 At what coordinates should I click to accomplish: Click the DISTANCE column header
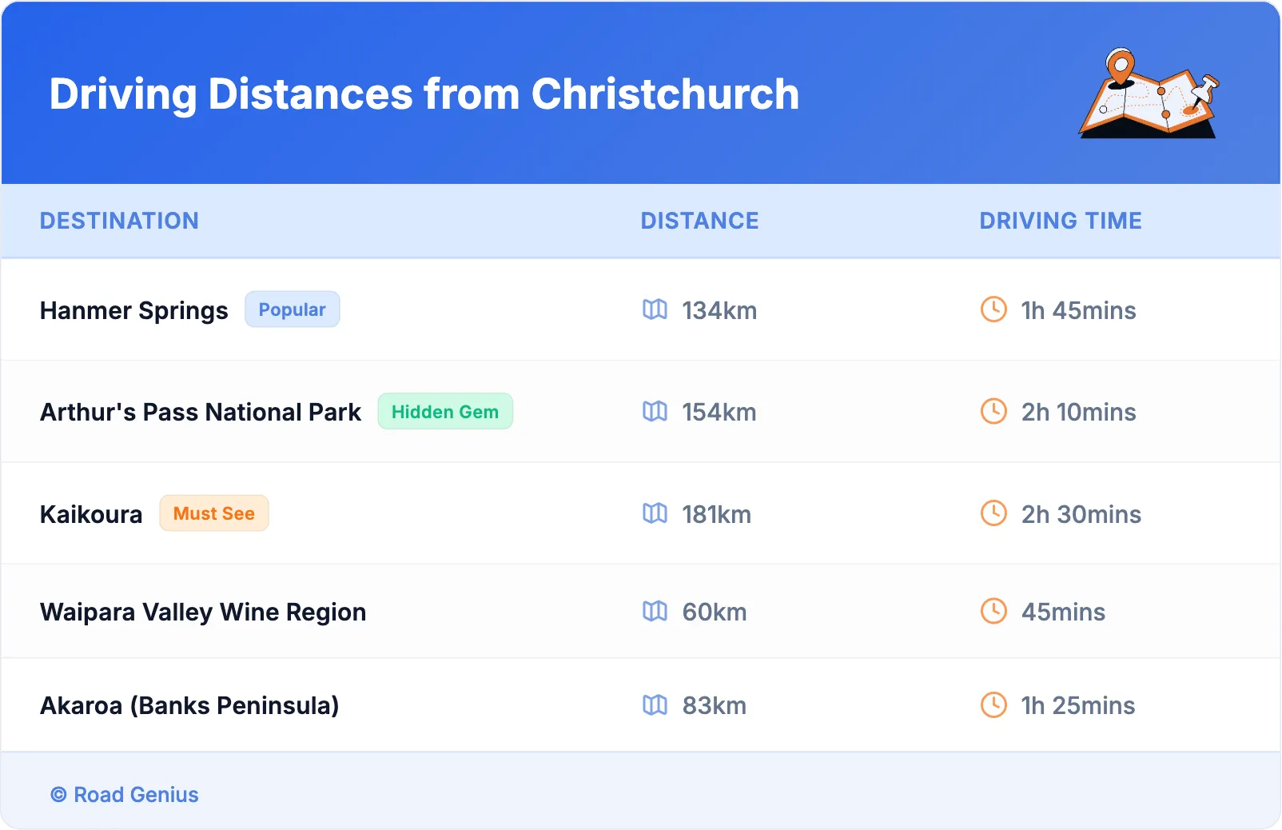(x=700, y=221)
